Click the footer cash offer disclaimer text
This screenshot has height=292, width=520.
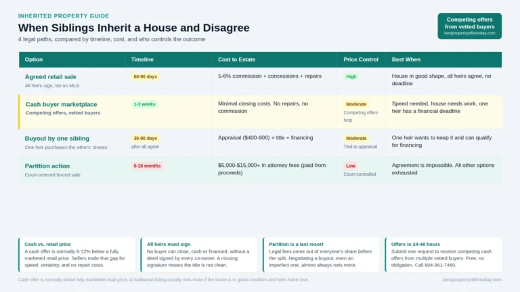pyautogui.click(x=163, y=280)
